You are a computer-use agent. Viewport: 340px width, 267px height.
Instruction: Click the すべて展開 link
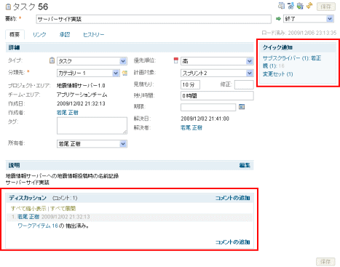pyautogui.click(x=63, y=209)
